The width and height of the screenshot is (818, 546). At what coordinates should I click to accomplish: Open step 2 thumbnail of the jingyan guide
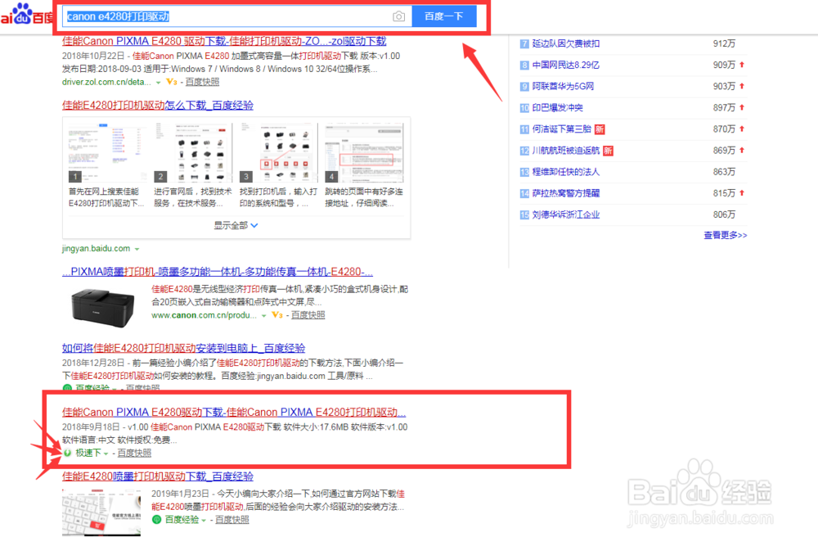[x=192, y=152]
